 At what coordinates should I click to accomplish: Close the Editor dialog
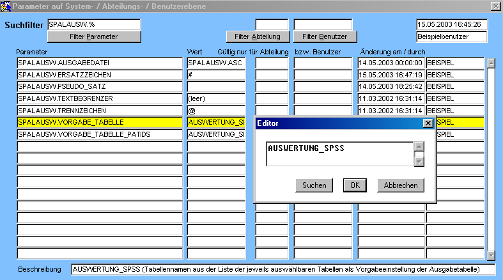tap(428, 123)
